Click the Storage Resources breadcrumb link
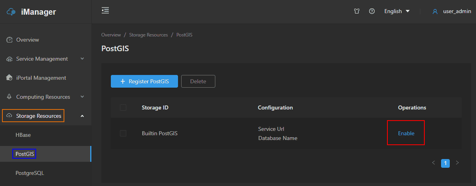Viewport: 476px width, 186px height. click(148, 35)
